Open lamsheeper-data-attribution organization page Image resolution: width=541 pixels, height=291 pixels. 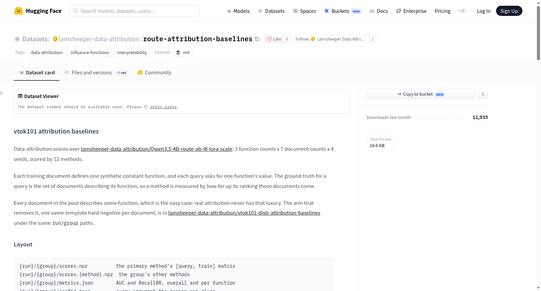pyautogui.click(x=99, y=39)
